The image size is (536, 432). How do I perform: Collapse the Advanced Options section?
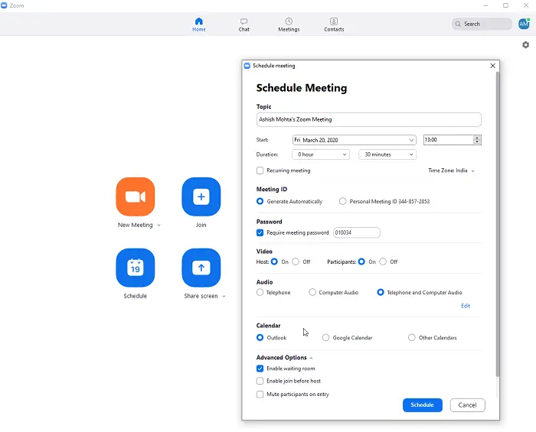(x=311, y=358)
